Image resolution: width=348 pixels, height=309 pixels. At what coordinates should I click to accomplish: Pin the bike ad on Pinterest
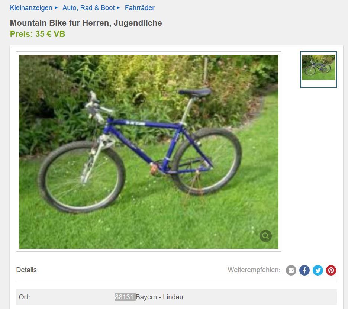point(331,270)
